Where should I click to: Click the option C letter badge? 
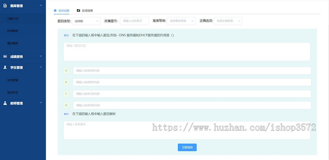coord(66,94)
